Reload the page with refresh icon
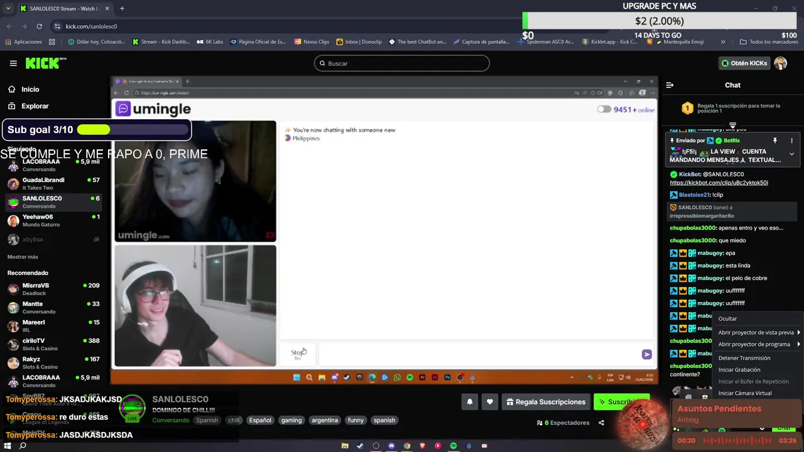 [x=39, y=26]
